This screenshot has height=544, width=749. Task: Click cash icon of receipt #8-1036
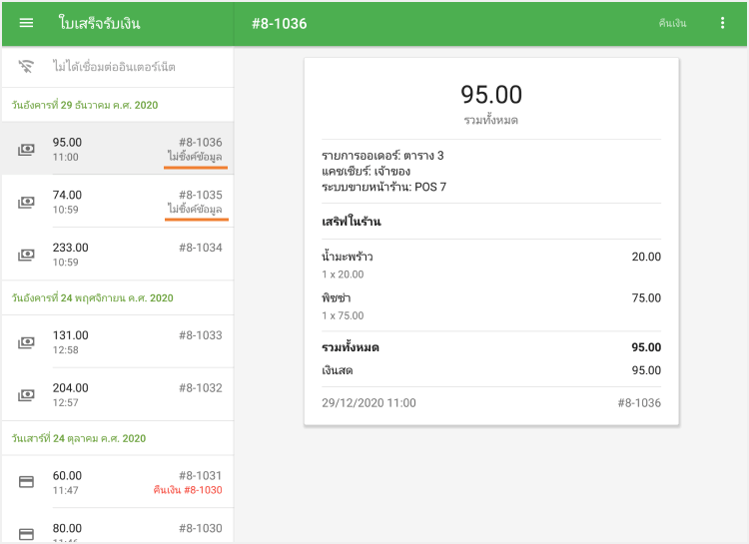tap(27, 150)
